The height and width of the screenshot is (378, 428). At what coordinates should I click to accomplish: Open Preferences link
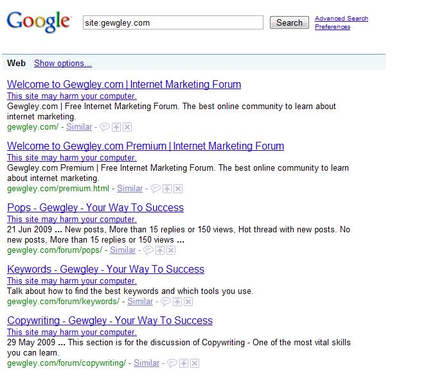click(332, 27)
